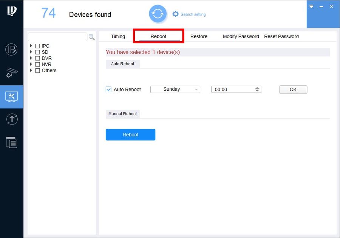
Task: Click the Manual Reboot section header
Action: tap(123, 114)
